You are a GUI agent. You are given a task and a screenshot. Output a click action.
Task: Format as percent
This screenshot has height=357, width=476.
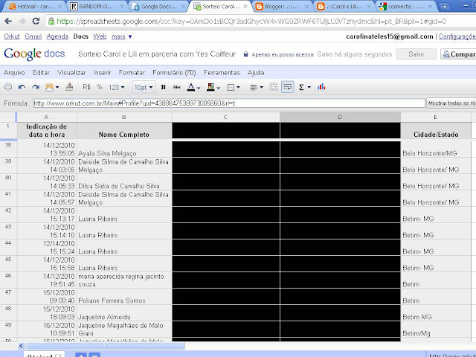tap(100, 87)
